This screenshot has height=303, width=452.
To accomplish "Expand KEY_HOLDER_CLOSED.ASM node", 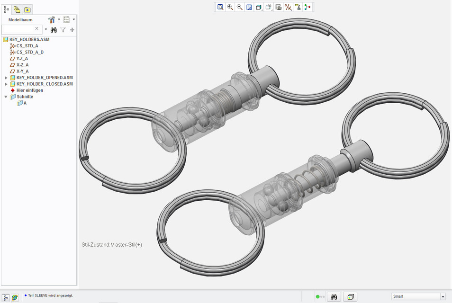I will point(6,84).
